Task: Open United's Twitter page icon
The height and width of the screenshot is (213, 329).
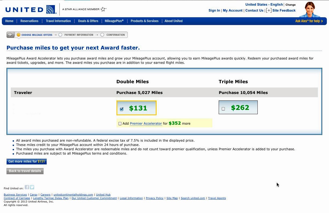Action: tap(32, 187)
